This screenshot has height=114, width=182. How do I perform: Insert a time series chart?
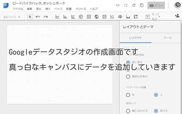[57, 17]
